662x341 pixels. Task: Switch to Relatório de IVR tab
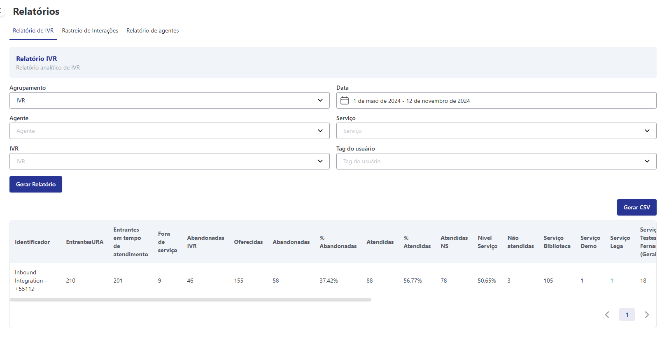33,31
